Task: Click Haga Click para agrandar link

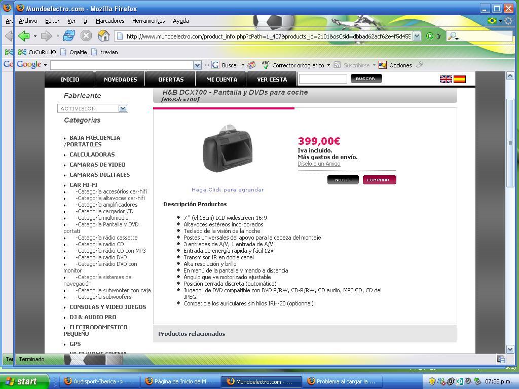Action: click(228, 189)
